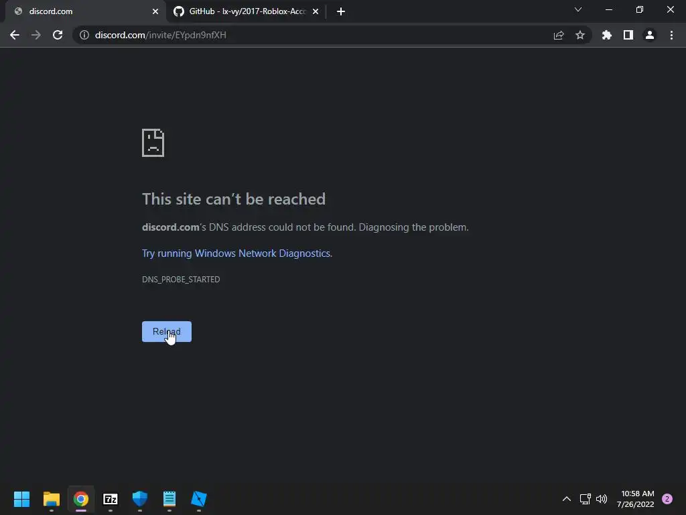Close the GitHub tab
Image resolution: width=686 pixels, height=515 pixels.
click(x=316, y=11)
